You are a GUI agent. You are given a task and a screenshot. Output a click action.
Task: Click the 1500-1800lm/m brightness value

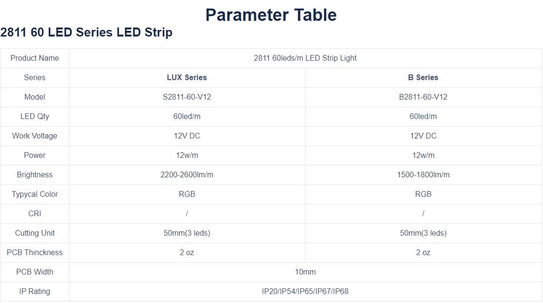[423, 175]
